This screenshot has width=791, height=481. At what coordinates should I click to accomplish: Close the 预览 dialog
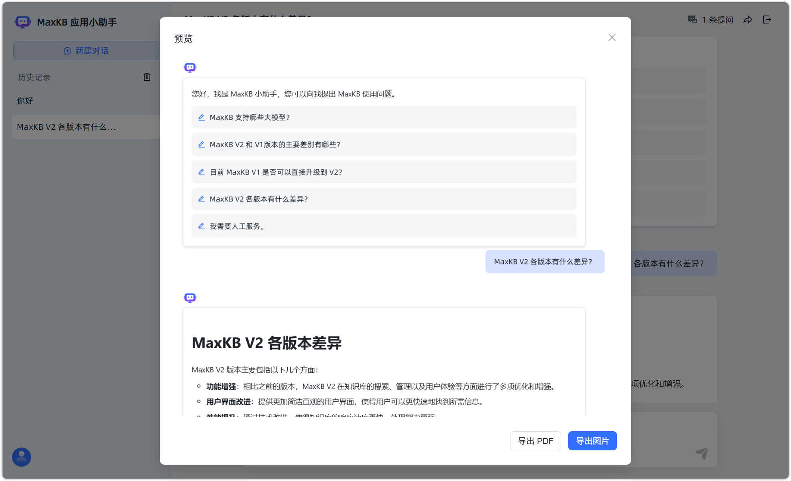tap(612, 37)
